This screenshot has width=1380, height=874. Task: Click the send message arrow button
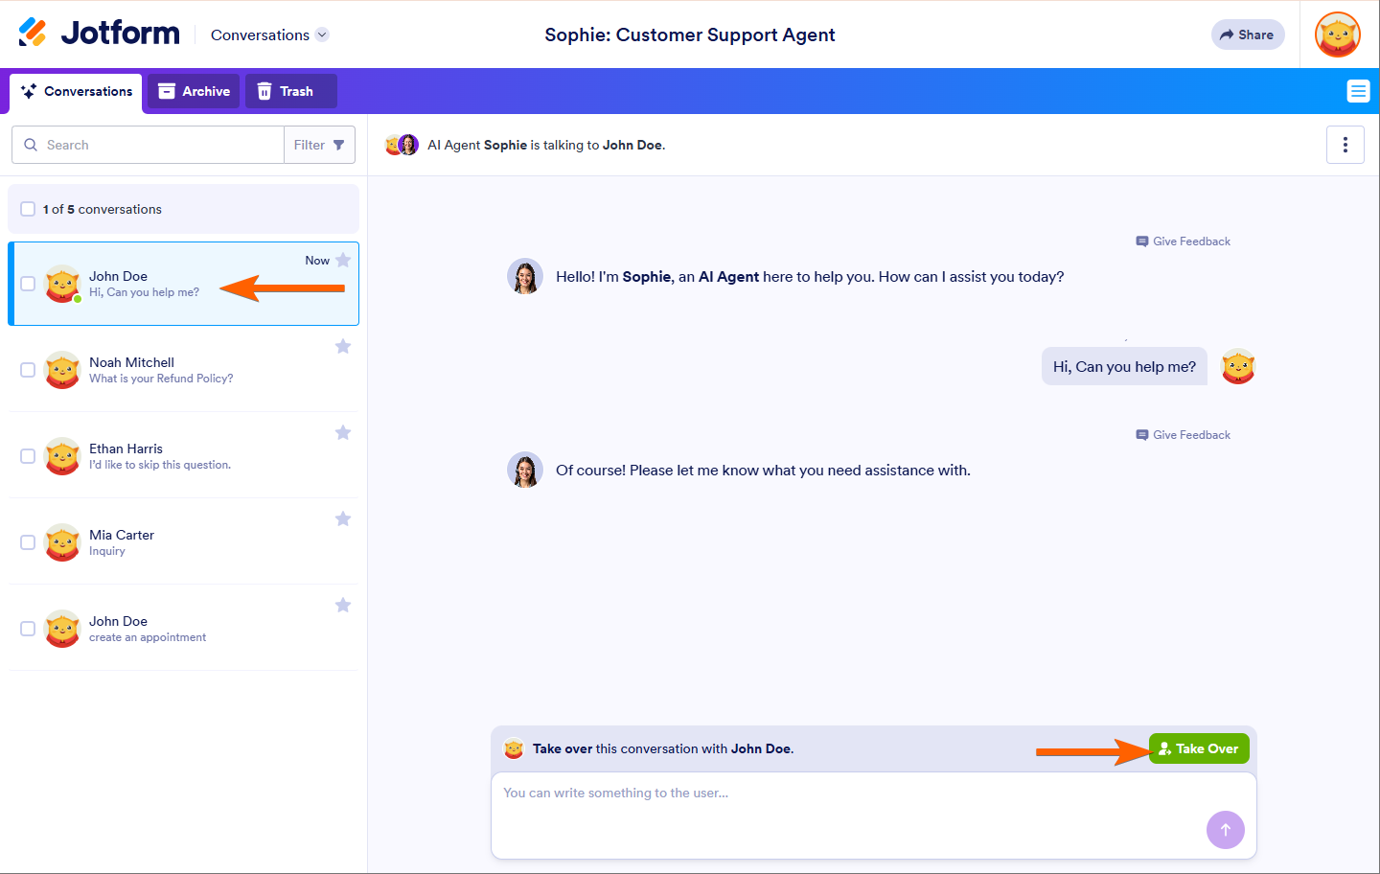click(x=1225, y=830)
